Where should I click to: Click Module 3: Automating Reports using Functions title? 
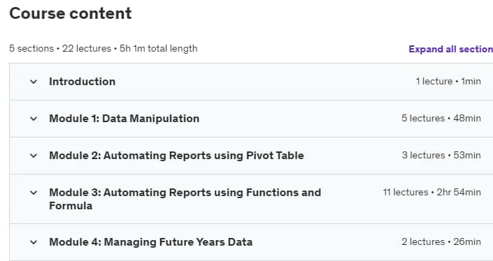(185, 199)
